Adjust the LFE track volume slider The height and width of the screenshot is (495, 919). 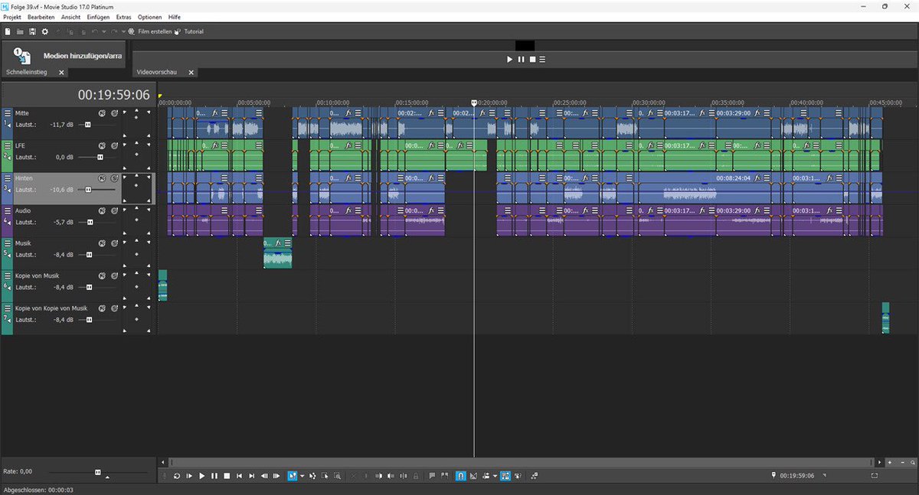tap(100, 157)
